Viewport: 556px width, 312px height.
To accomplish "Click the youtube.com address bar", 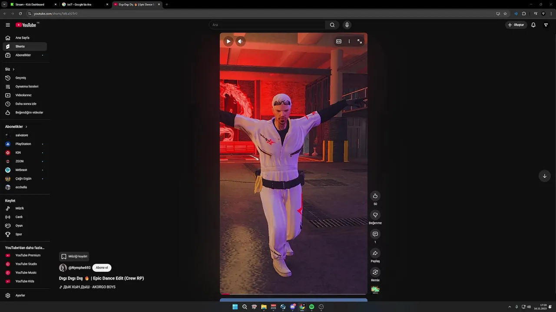I will (261, 13).
